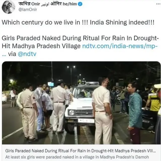The height and width of the screenshot is (161, 161).
Task: Click the link card headline 'Girls Paraded Naked'
Action: [80, 151]
